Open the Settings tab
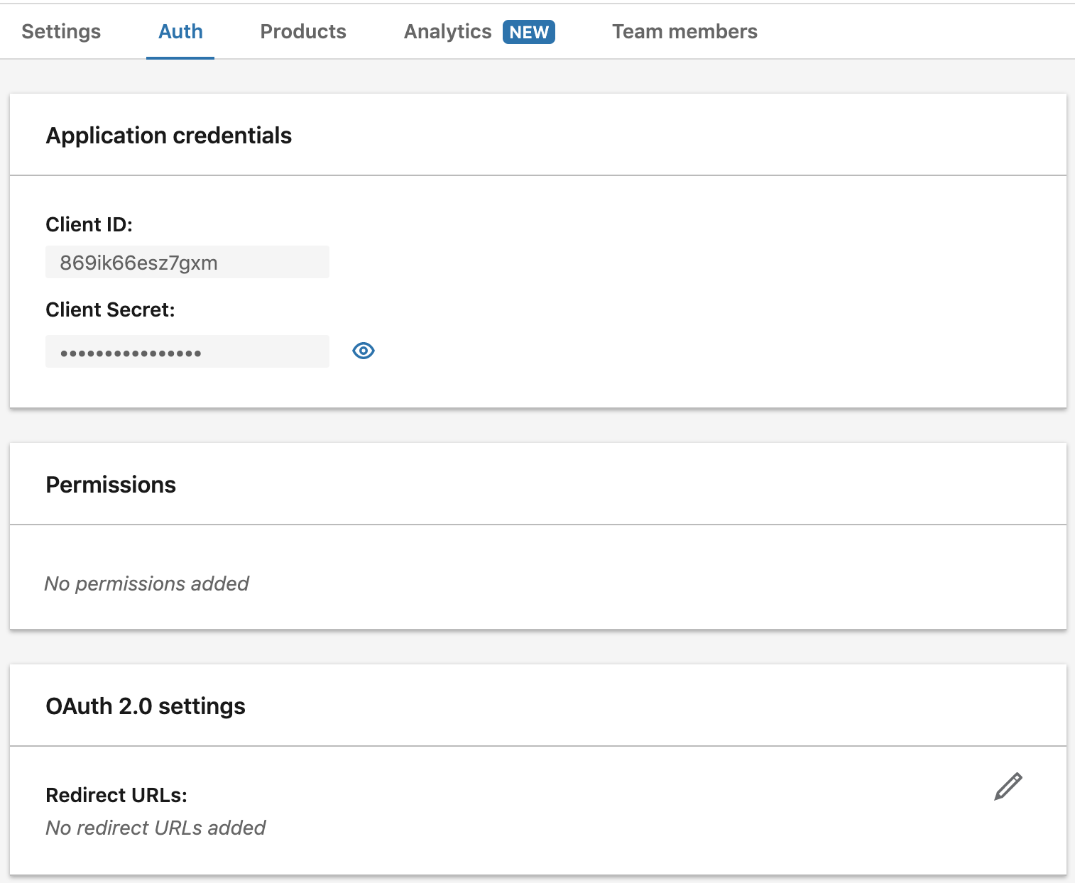 [60, 31]
